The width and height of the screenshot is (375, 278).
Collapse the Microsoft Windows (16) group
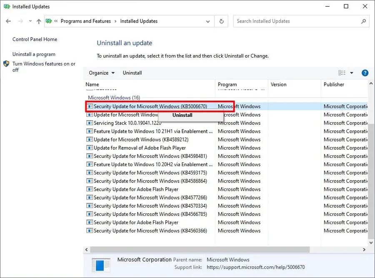(x=114, y=98)
